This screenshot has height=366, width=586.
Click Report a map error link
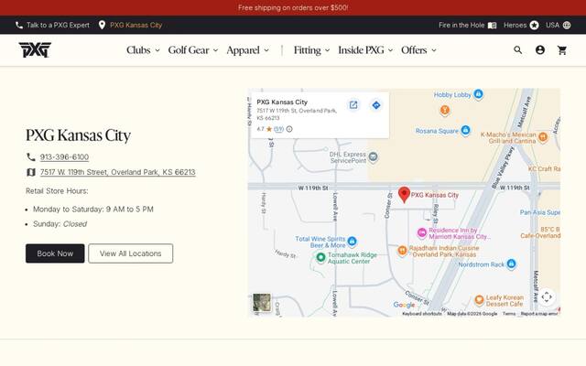(x=539, y=314)
